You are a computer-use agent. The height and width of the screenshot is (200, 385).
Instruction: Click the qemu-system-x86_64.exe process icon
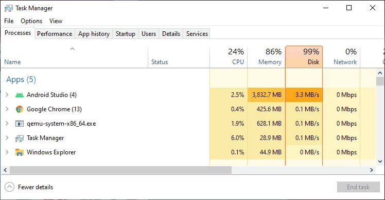[x=20, y=124]
